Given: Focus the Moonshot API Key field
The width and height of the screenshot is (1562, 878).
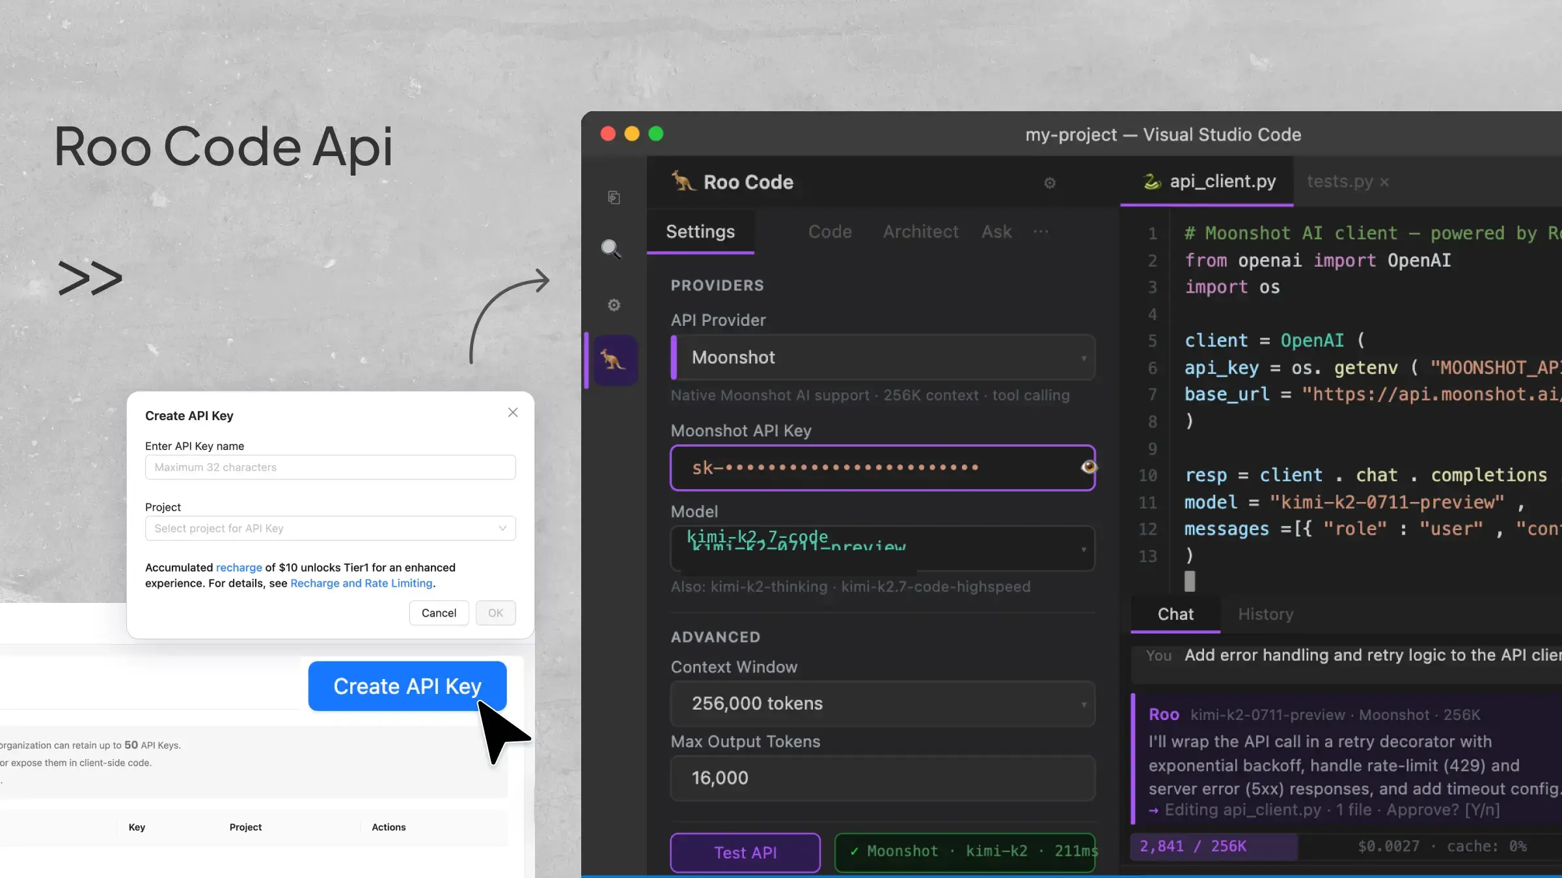Looking at the screenshot, I should 883,468.
